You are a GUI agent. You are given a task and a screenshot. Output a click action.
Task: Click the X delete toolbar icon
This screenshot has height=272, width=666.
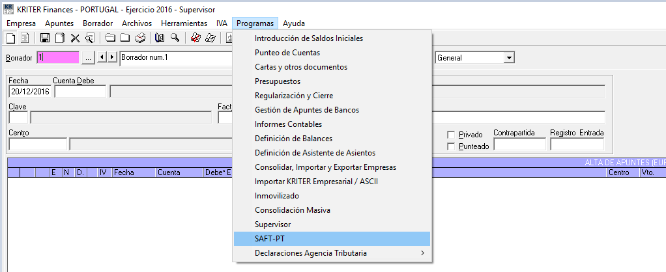tap(75, 38)
